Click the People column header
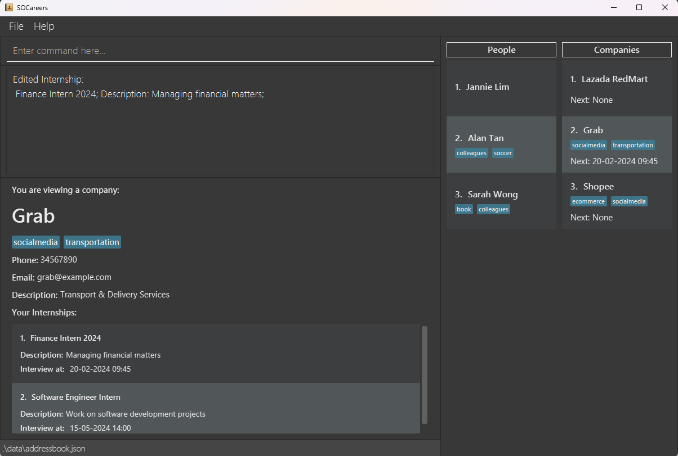This screenshot has height=456, width=678. [501, 50]
